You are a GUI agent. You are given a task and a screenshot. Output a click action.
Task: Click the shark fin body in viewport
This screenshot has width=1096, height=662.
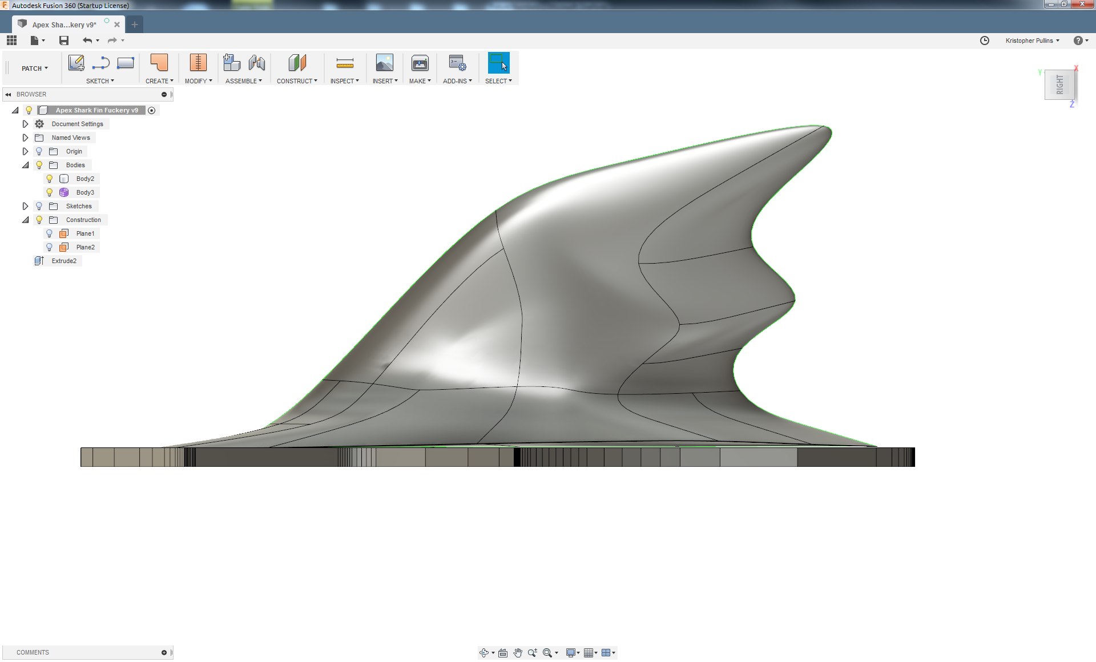pyautogui.click(x=571, y=297)
